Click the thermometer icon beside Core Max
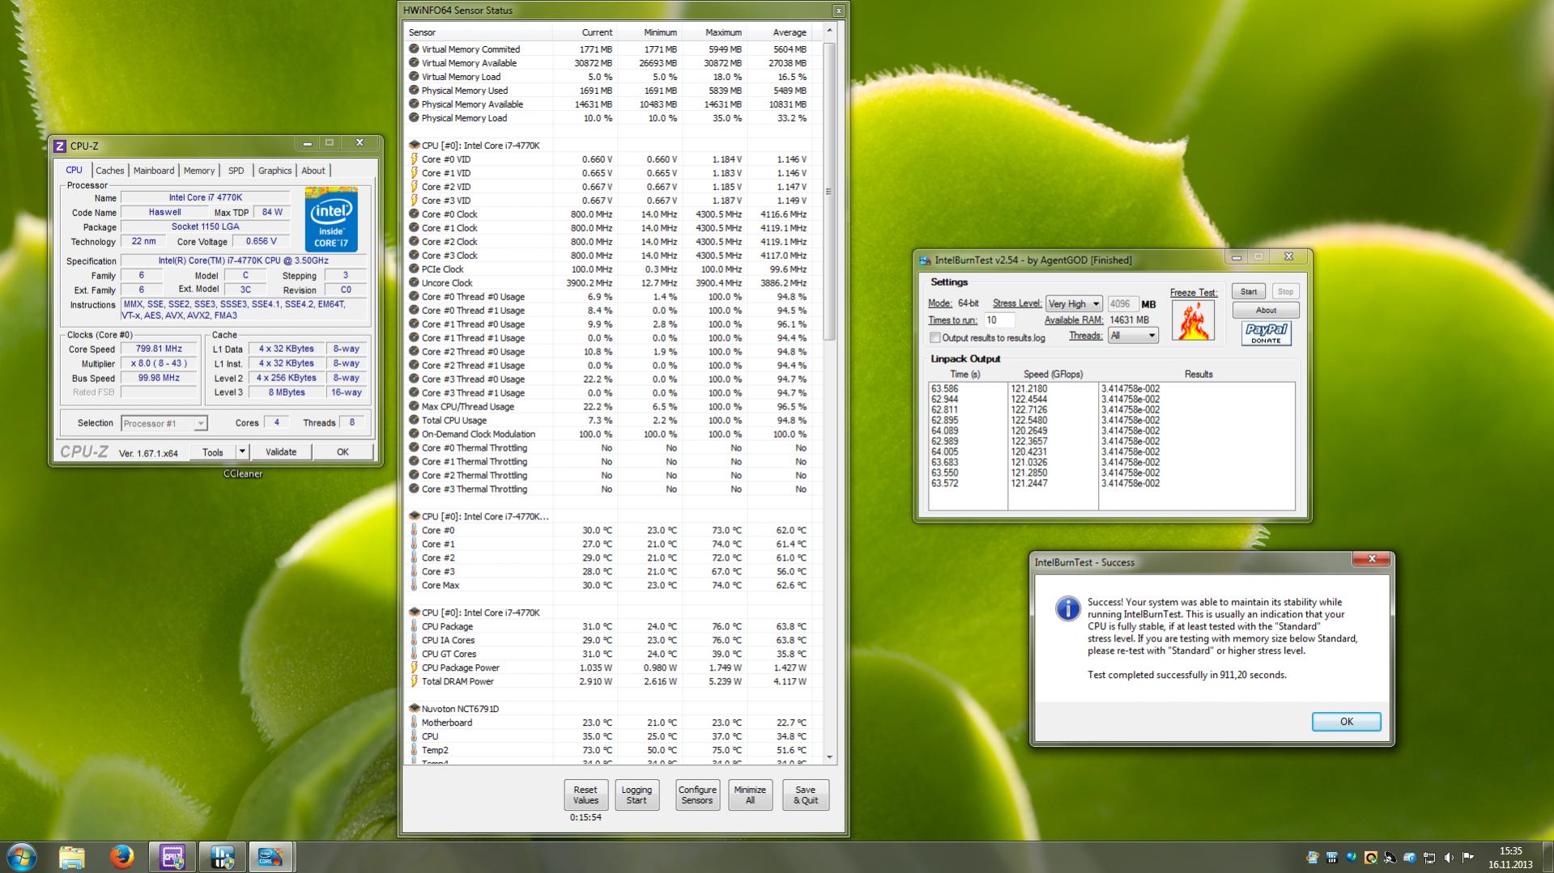Viewport: 1554px width, 873px height. pyautogui.click(x=414, y=585)
